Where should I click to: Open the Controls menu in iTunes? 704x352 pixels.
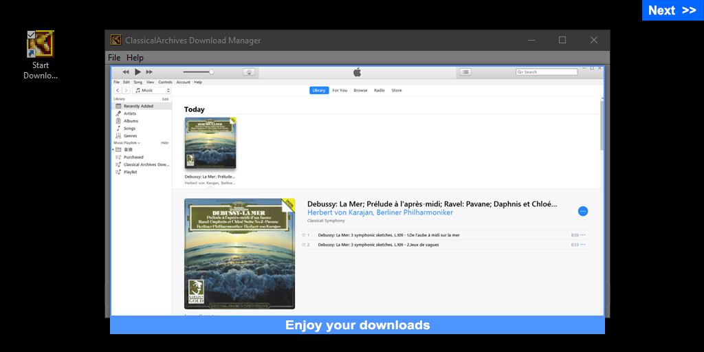point(165,82)
